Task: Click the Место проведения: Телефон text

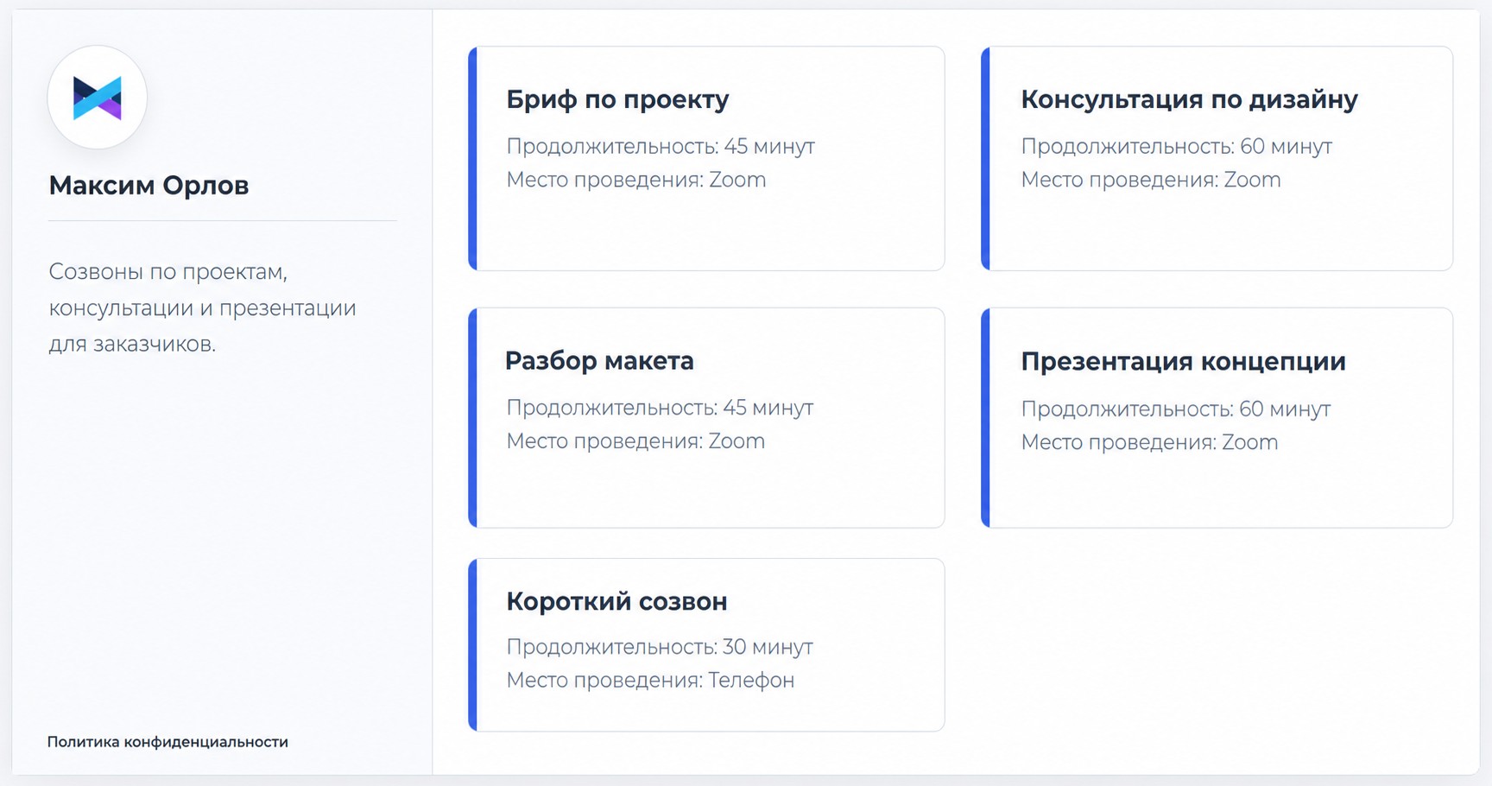Action: pos(650,681)
